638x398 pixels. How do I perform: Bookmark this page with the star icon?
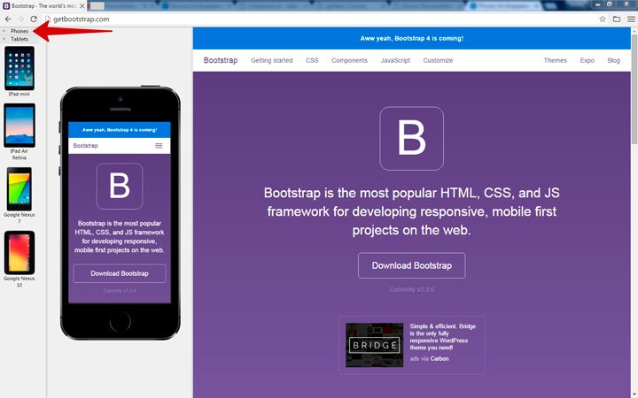point(603,19)
